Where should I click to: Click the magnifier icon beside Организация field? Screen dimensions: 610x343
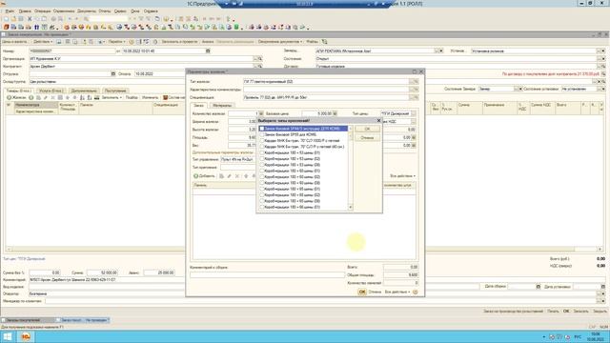tap(260, 59)
